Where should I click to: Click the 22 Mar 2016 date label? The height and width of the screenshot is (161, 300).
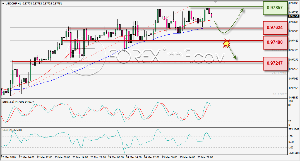8,157
